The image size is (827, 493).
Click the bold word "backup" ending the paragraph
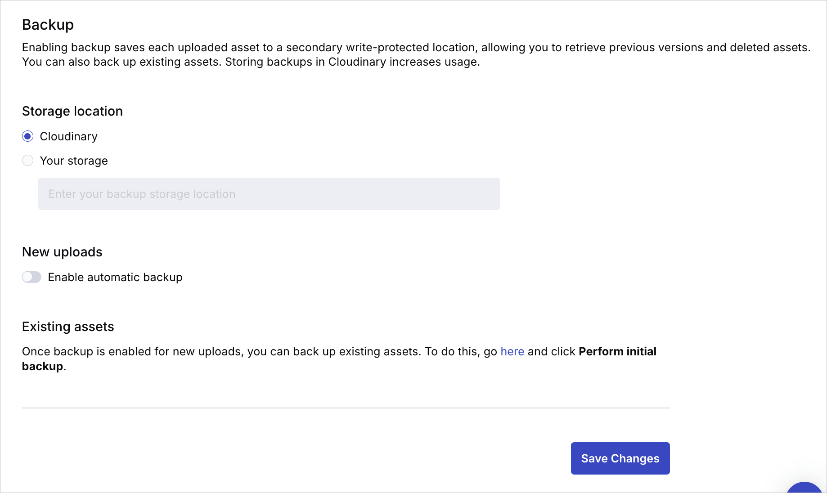click(x=42, y=366)
